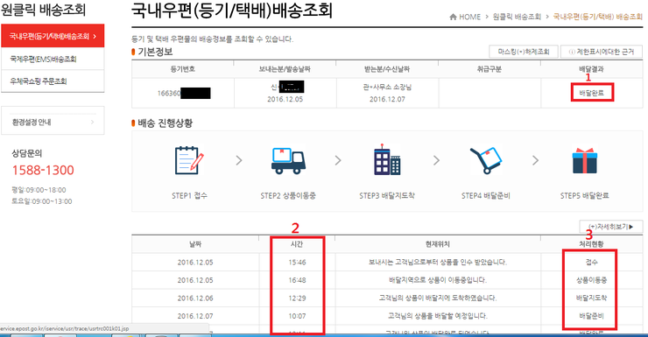
Task: Click the STEP4 배달준비 hand cart icon
Action: coord(486,160)
